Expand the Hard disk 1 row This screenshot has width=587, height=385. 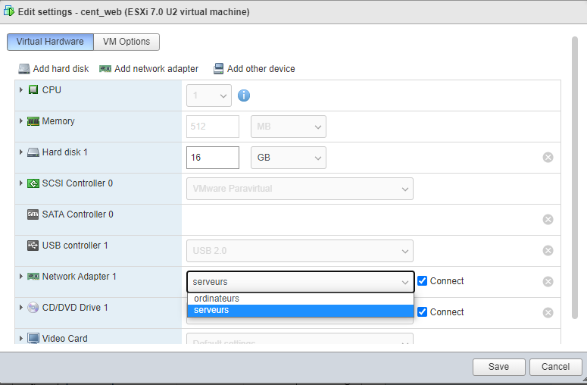pyautogui.click(x=21, y=152)
